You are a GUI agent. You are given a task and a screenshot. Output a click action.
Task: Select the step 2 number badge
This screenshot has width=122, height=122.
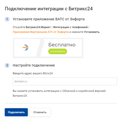point(7,65)
